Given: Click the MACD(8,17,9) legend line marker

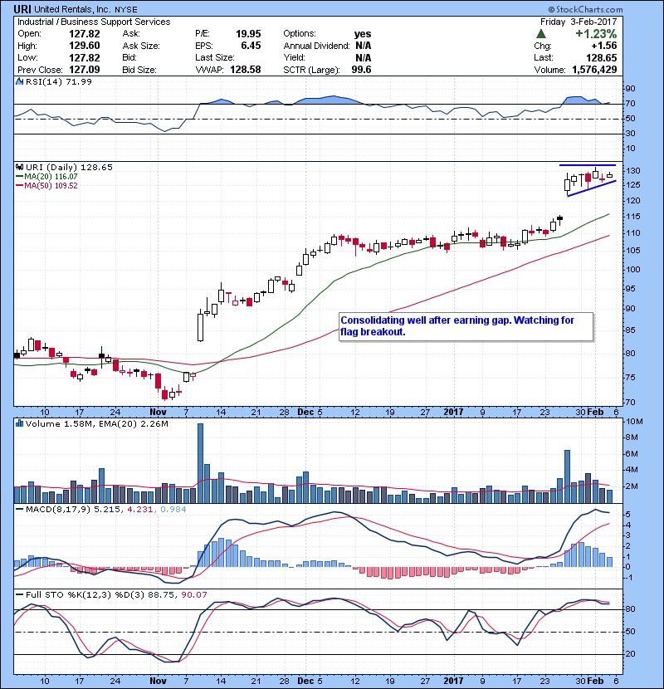Looking at the screenshot, I should (19, 510).
